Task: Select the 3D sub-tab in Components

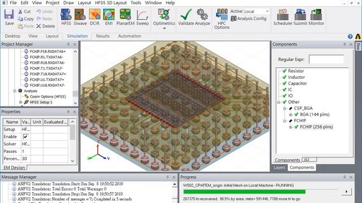Action: coord(309,160)
